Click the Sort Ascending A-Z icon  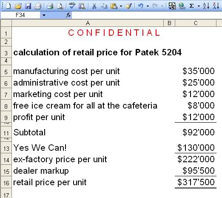point(206,6)
